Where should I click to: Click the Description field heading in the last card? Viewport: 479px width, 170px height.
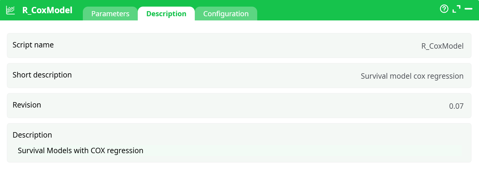click(32, 135)
